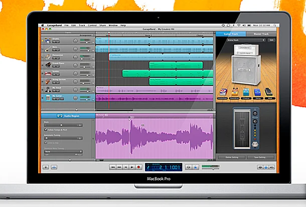The height and width of the screenshot is (207, 306).
Task: Select the Chorus stompbox pedal
Action: (246, 93)
